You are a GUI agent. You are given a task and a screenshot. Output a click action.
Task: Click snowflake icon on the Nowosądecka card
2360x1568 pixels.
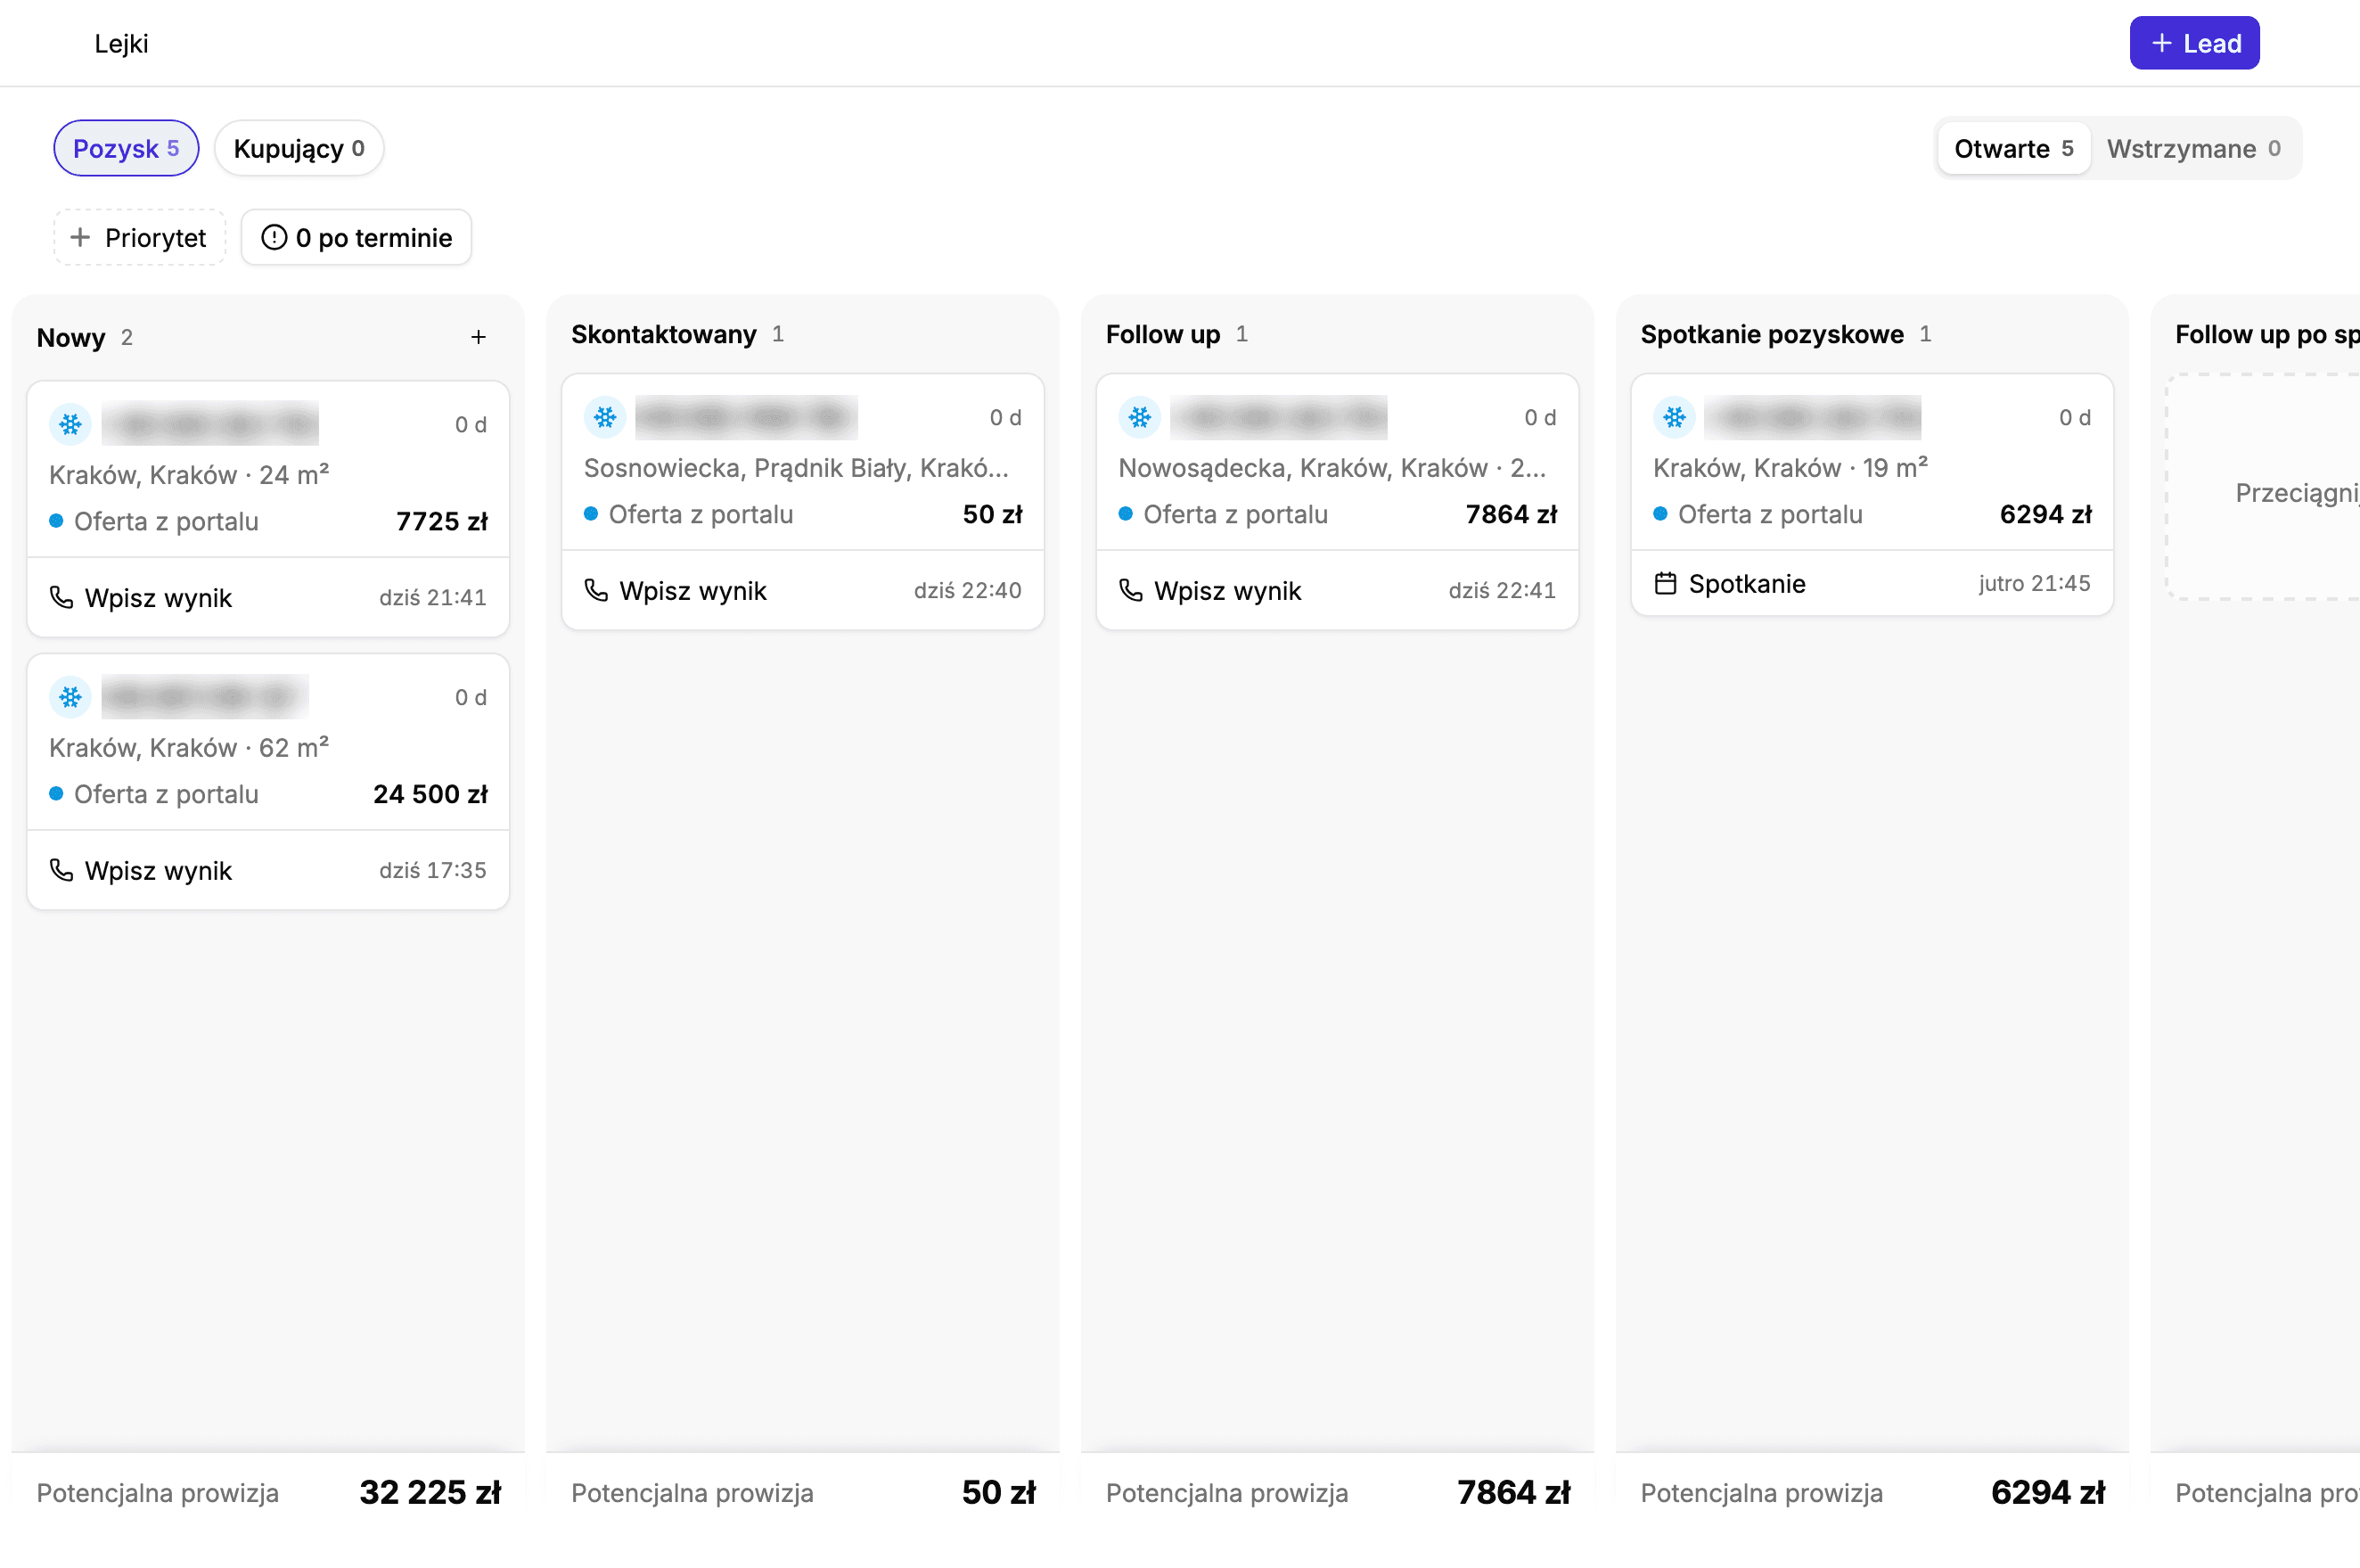click(1140, 418)
